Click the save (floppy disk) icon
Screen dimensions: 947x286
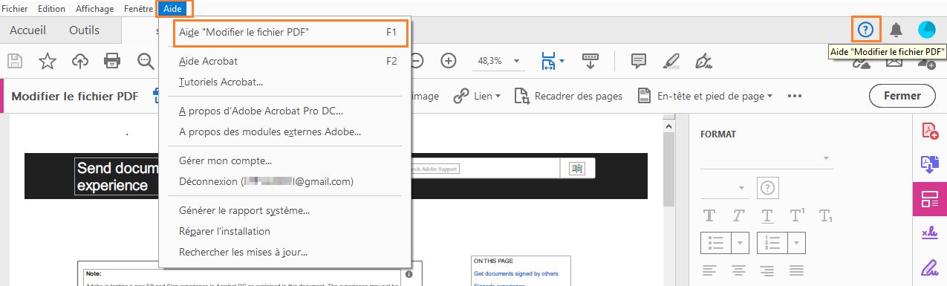[16, 61]
